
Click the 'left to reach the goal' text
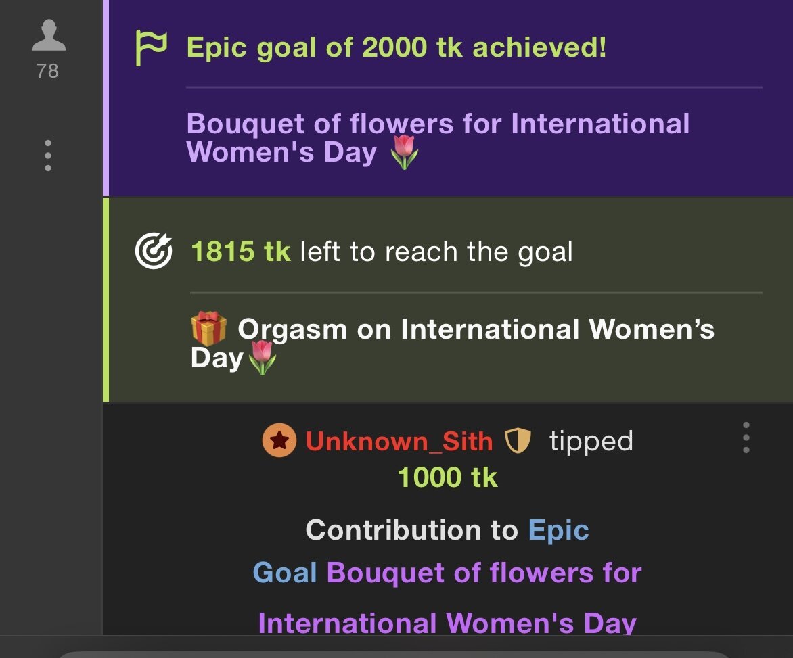pyautogui.click(x=436, y=252)
